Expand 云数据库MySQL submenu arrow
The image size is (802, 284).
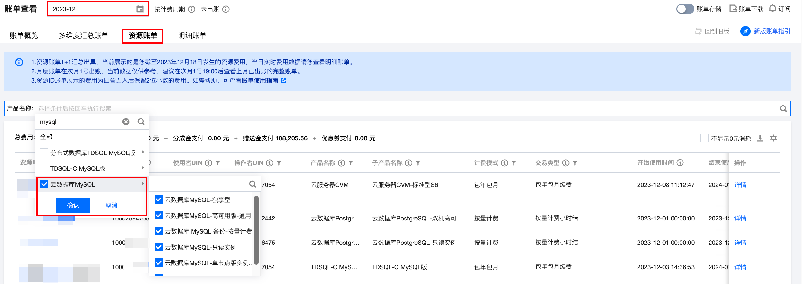point(143,184)
